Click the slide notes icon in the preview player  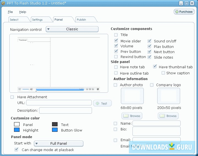coord(98,89)
